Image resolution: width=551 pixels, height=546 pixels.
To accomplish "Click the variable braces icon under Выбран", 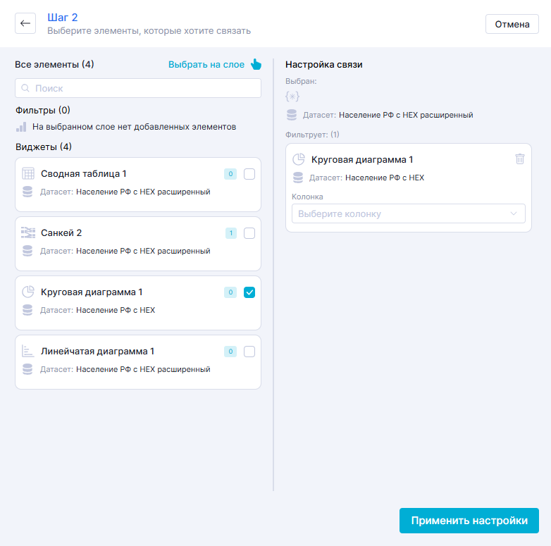I will click(292, 97).
